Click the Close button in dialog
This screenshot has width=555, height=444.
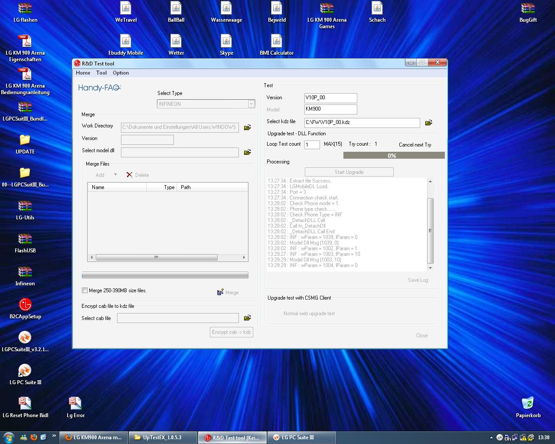(422, 336)
